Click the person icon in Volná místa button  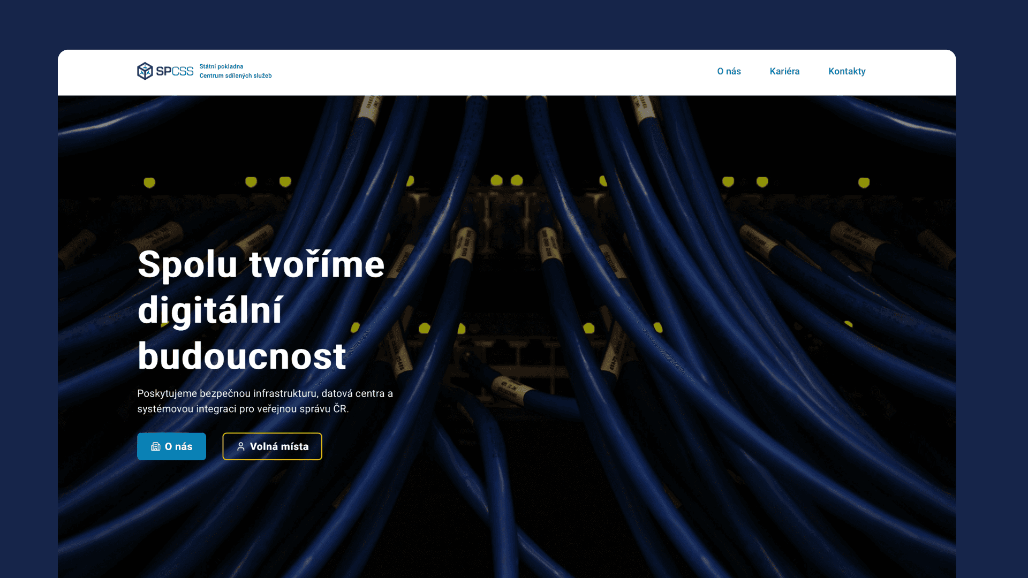(x=241, y=446)
